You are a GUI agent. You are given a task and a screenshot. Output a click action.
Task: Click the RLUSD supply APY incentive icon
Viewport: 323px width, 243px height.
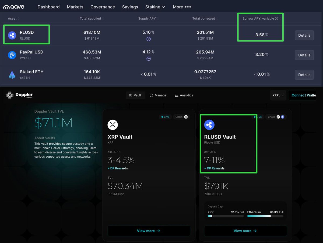(x=149, y=39)
